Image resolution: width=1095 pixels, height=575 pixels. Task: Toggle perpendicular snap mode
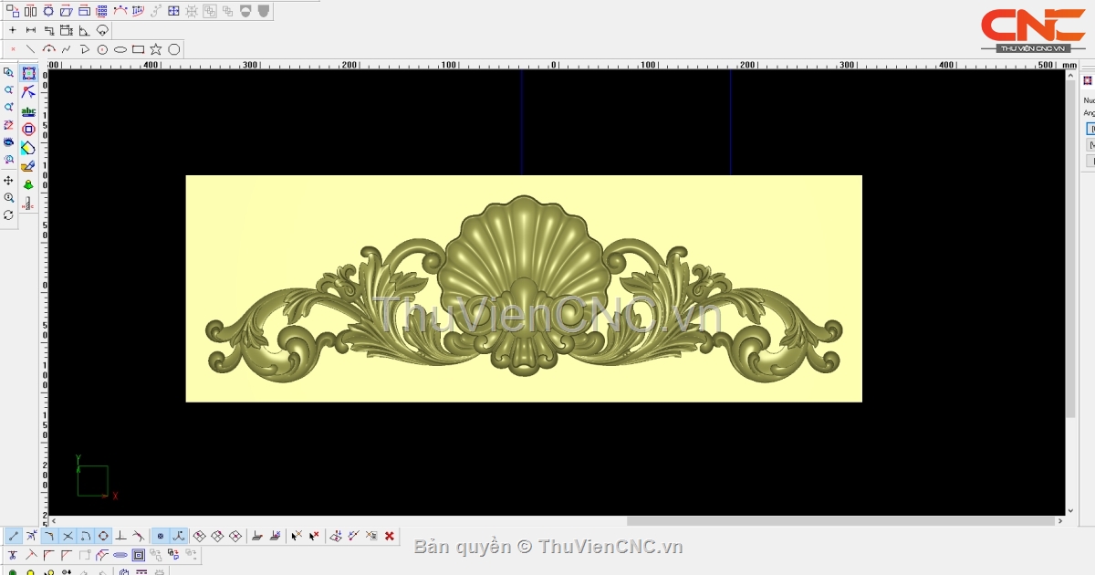[120, 536]
